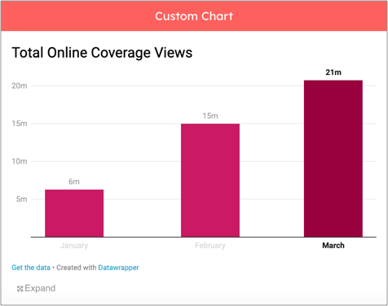This screenshot has width=388, height=306.
Task: Click the 'Total Online Coverage Views' title
Action: click(102, 53)
